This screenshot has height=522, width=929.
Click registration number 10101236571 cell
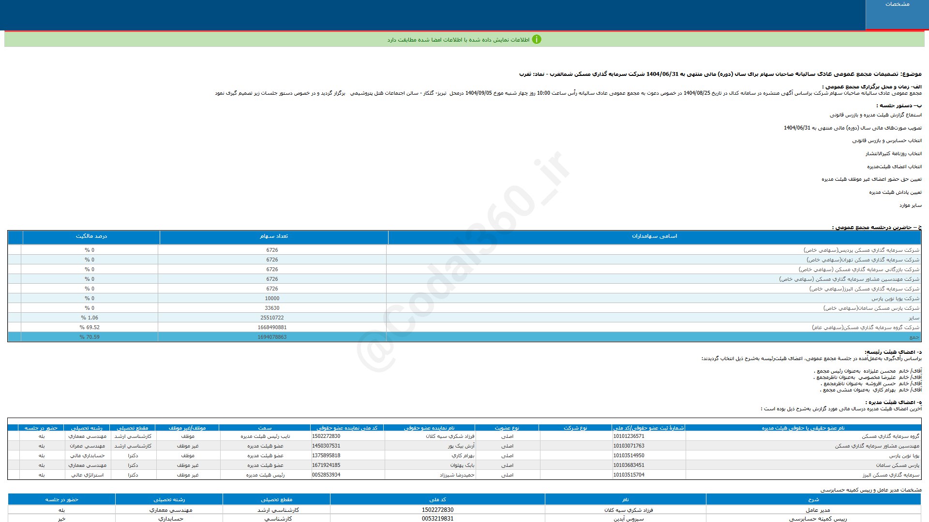[629, 436]
